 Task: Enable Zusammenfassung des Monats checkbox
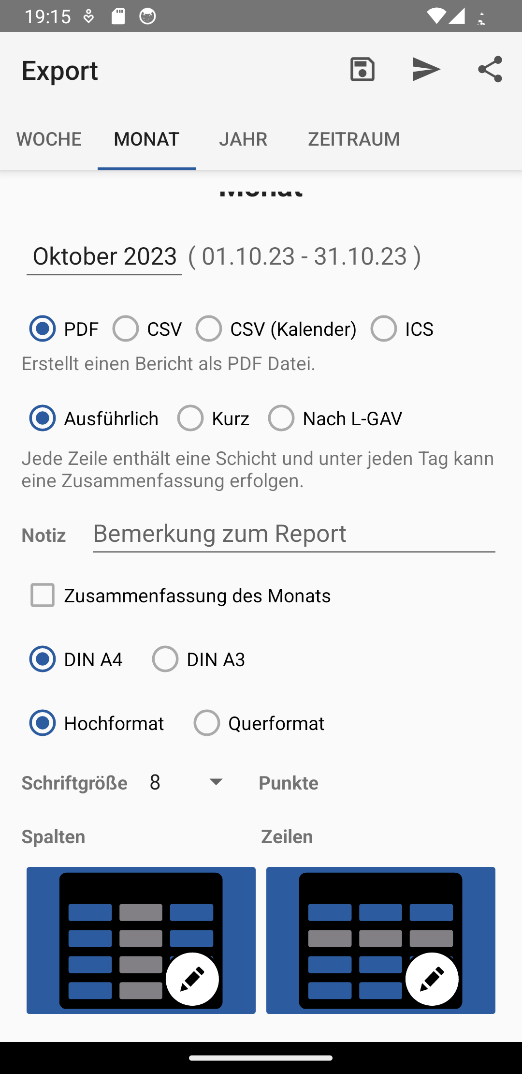click(x=43, y=595)
